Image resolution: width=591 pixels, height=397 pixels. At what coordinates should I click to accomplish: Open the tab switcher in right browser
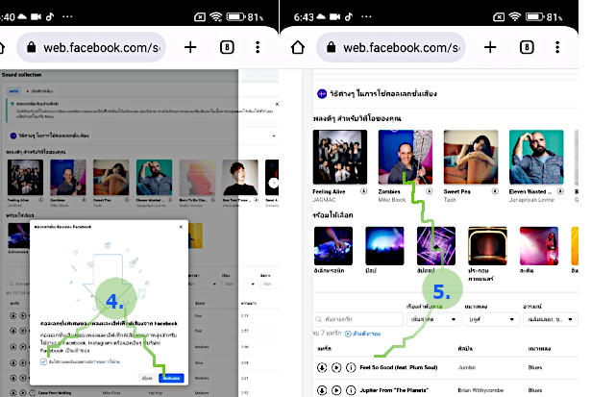click(527, 47)
